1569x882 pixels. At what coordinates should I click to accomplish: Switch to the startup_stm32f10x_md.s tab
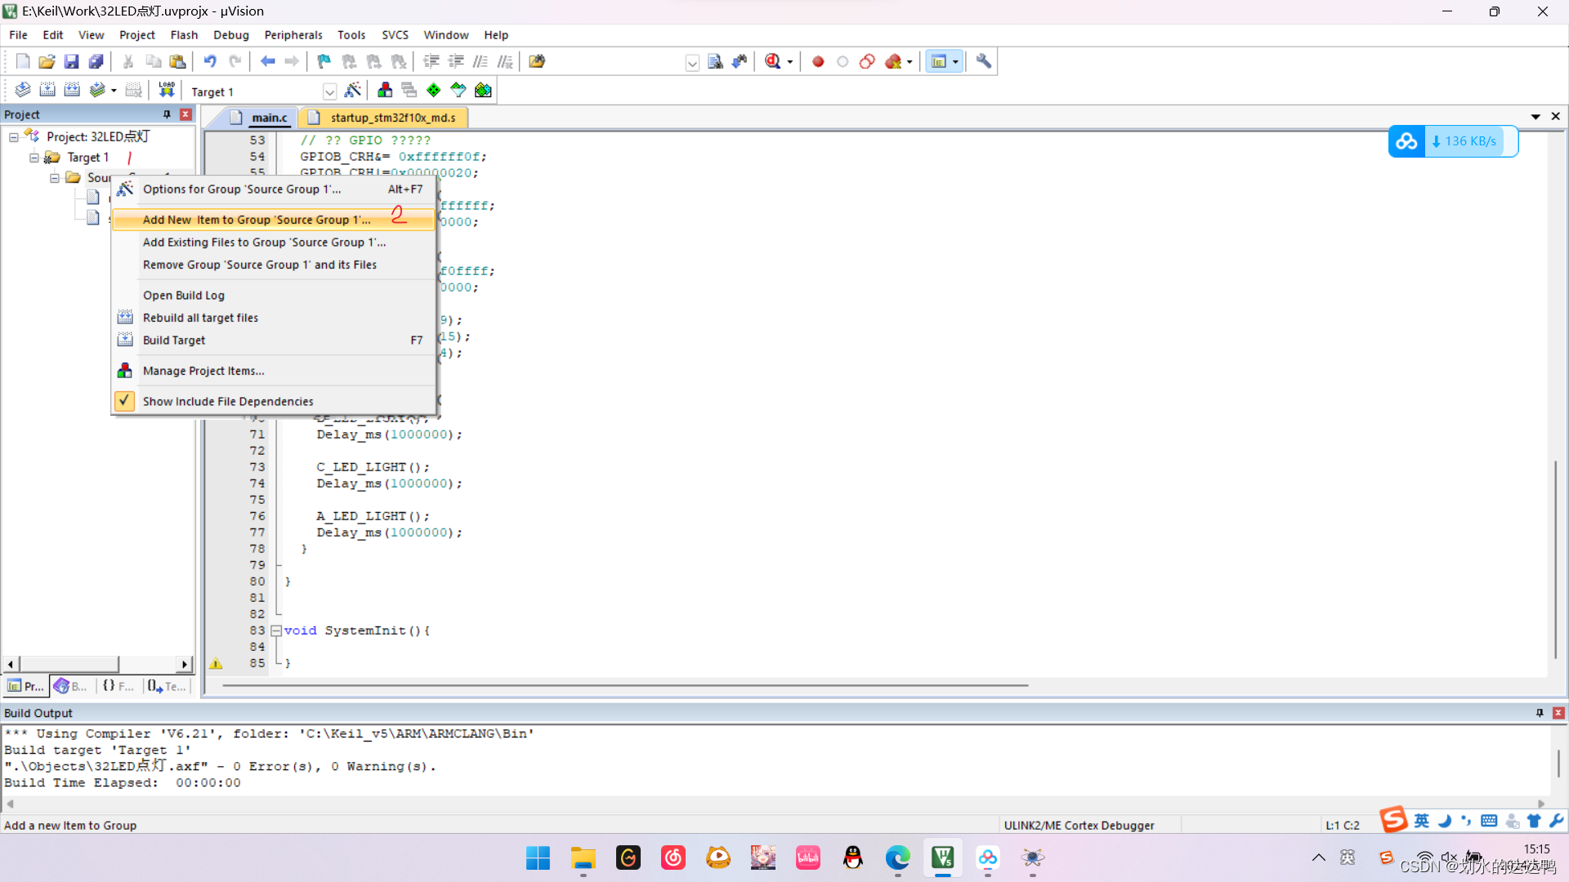(384, 118)
